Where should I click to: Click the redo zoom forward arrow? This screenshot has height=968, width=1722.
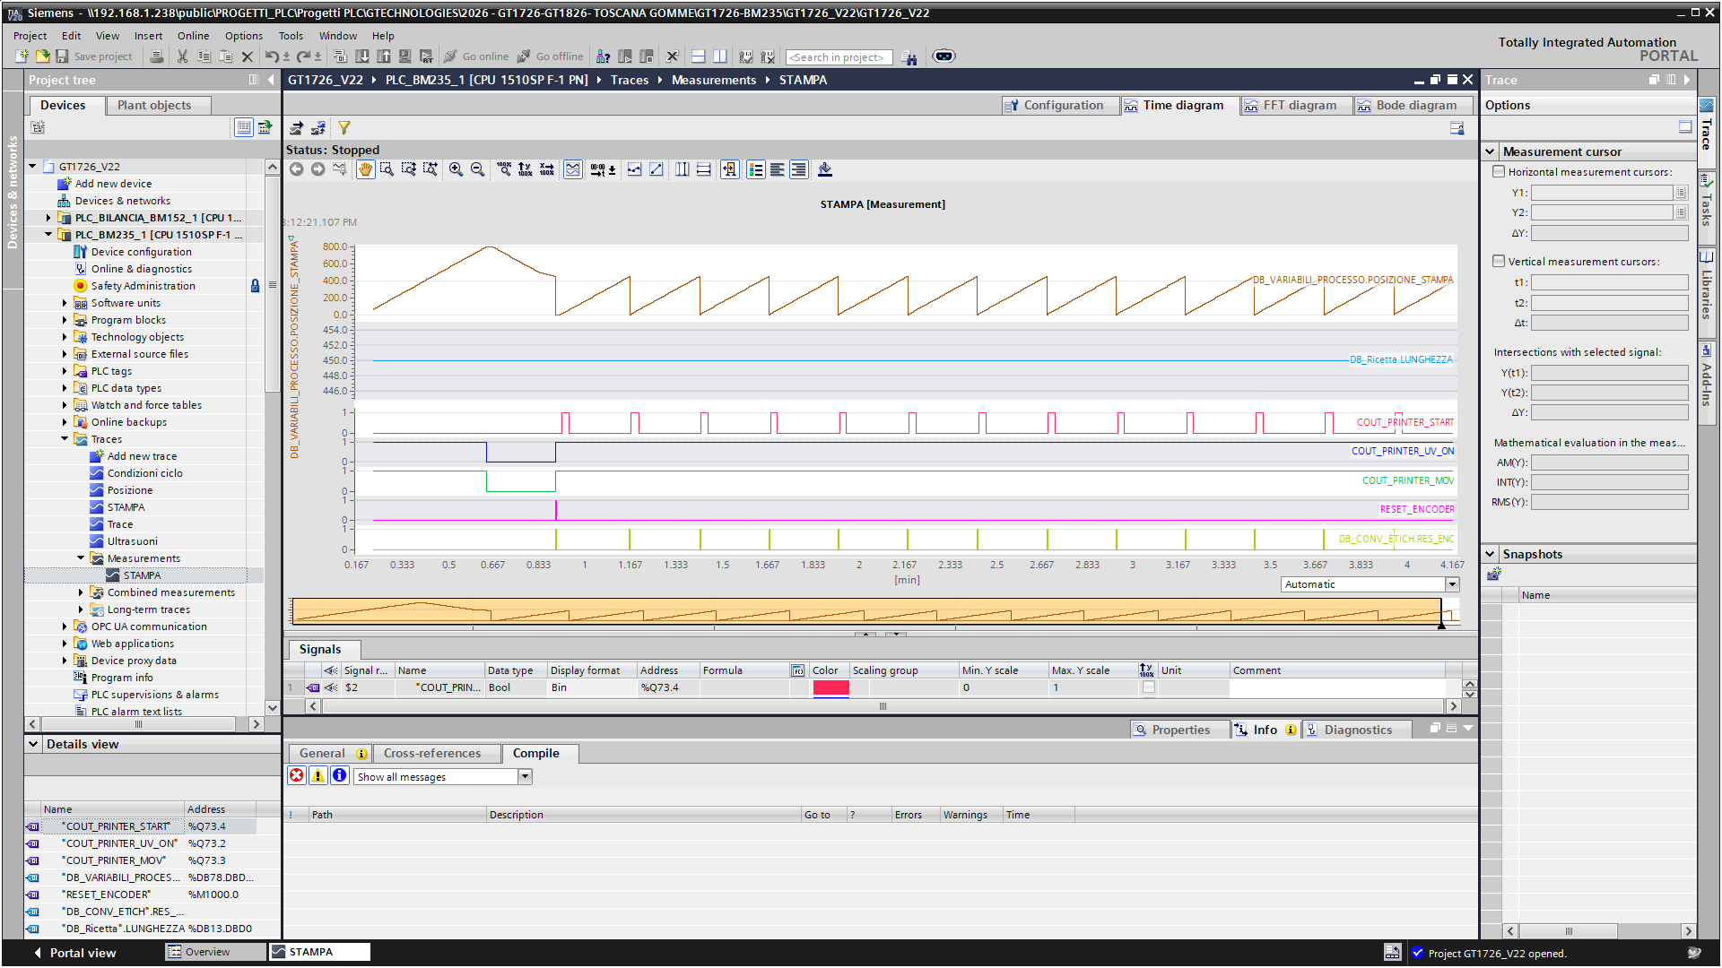pyautogui.click(x=317, y=169)
